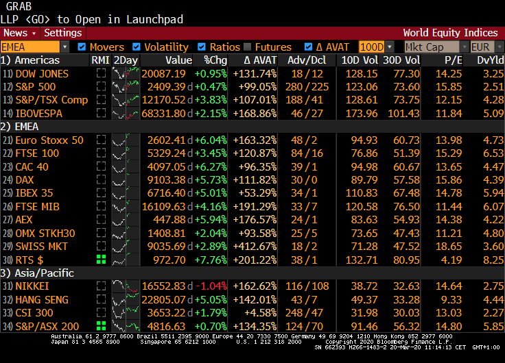Open 2Day sparkline chart for S&P 500

click(126, 86)
